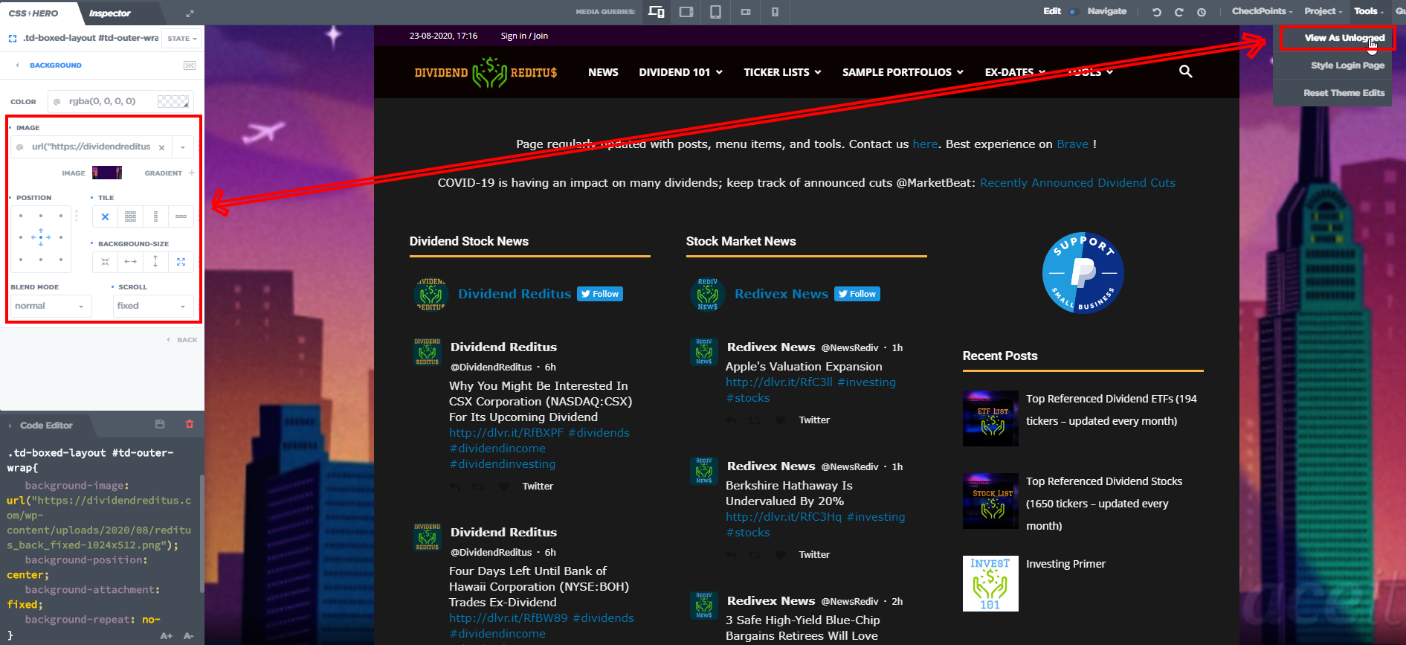Set background-size to cover
This screenshot has width=1406, height=645.
[x=181, y=262]
